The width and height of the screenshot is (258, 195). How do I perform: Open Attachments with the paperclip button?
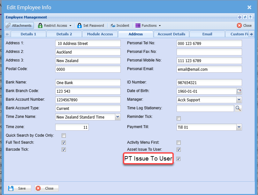(19, 25)
